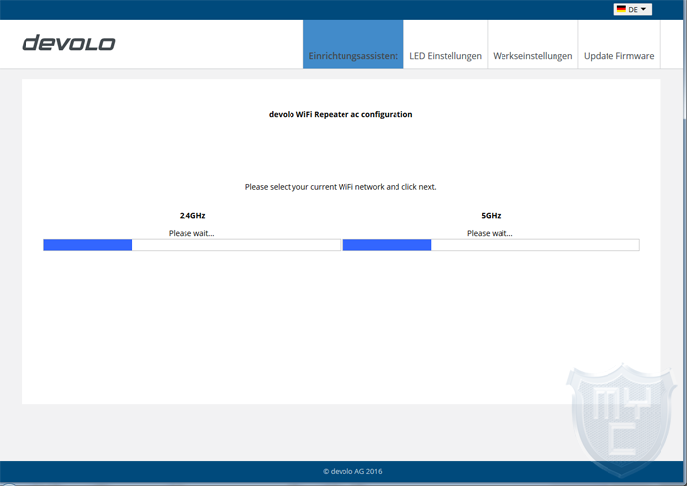687x486 pixels.
Task: Click the 'devolo WiFi Repeater ac configuration' title
Action: tap(341, 115)
